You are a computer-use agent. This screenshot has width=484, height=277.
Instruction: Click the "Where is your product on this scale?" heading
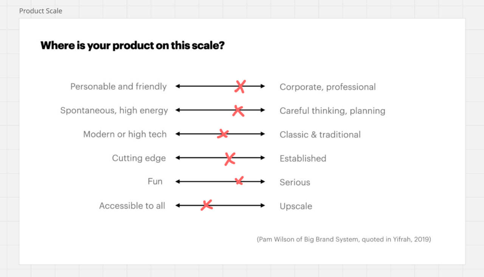[132, 46]
